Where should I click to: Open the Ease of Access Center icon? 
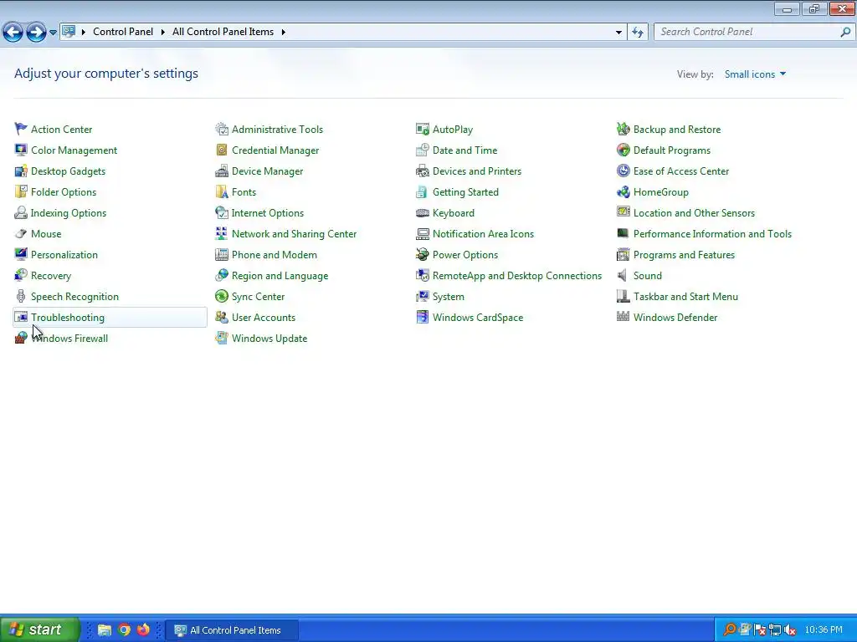tap(623, 171)
